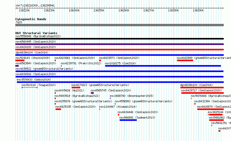The height and width of the screenshot is (141, 231).
Task: Open the nsv6239791 (Prakrithi2022) label
Action: click(x=81, y=63)
